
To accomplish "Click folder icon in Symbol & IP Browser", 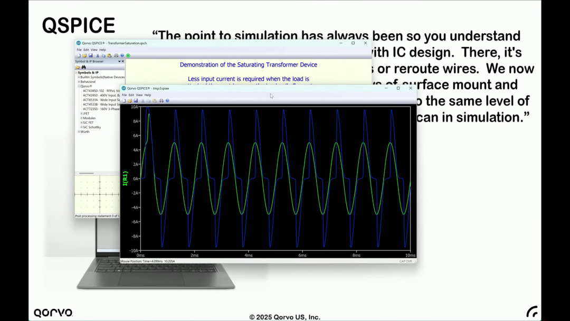I will 78,67.
